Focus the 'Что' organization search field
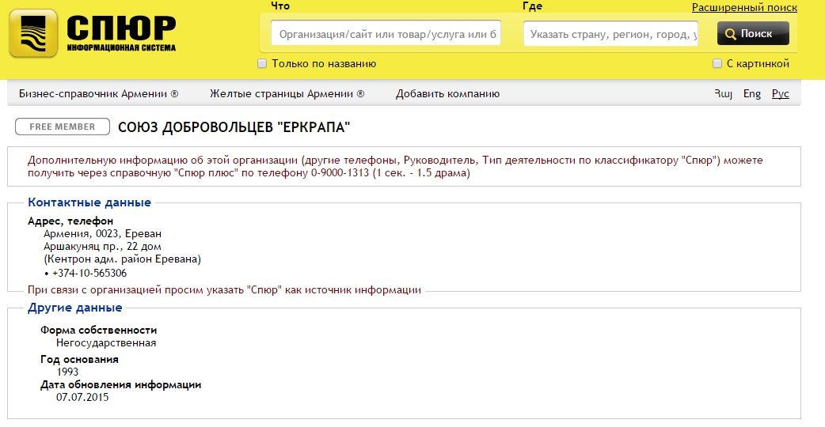Viewport: 825px width, 427px height. click(386, 34)
